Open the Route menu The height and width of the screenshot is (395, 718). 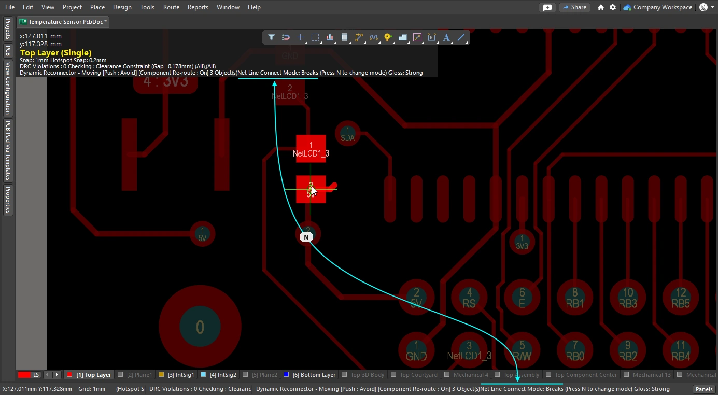click(x=171, y=7)
